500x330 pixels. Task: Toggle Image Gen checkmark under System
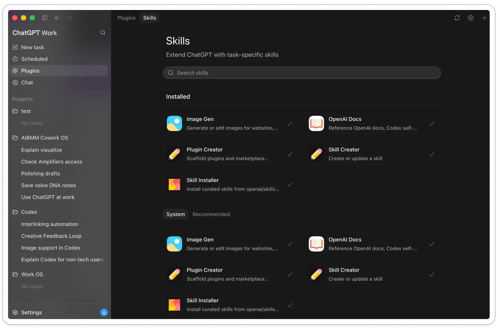[x=290, y=244]
